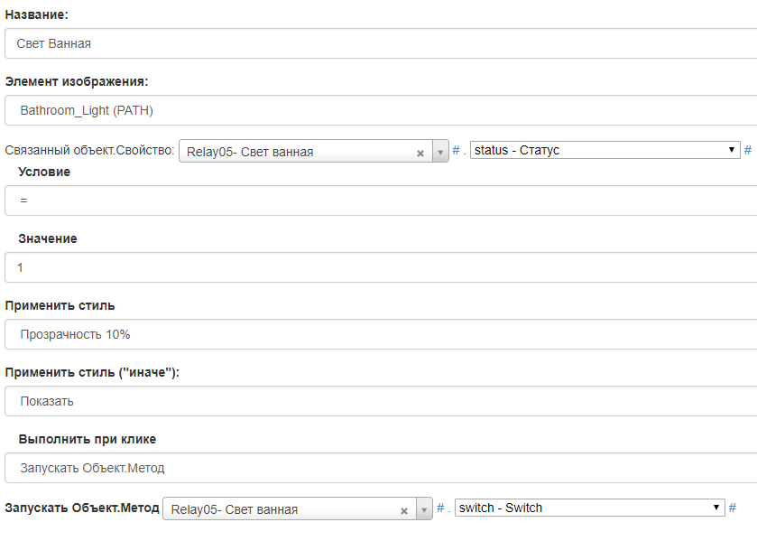Clear the linked object Relay05 selection
Image resolution: width=757 pixels, height=541 pixels.
[420, 153]
